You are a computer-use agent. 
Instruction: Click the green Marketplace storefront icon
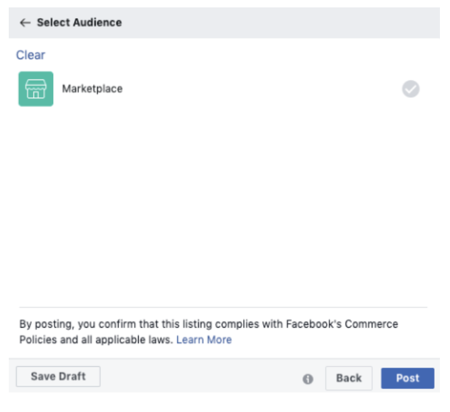pos(36,89)
